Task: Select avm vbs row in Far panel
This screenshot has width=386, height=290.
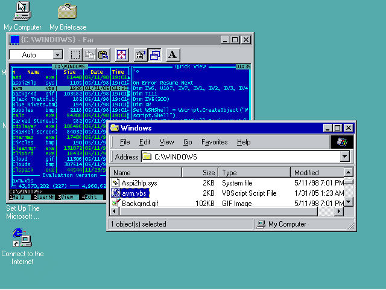Action: (70, 88)
